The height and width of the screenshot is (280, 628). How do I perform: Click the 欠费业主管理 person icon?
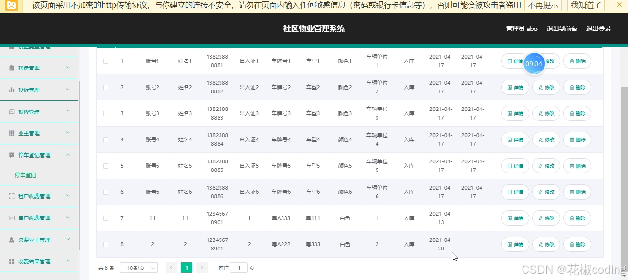[12, 240]
